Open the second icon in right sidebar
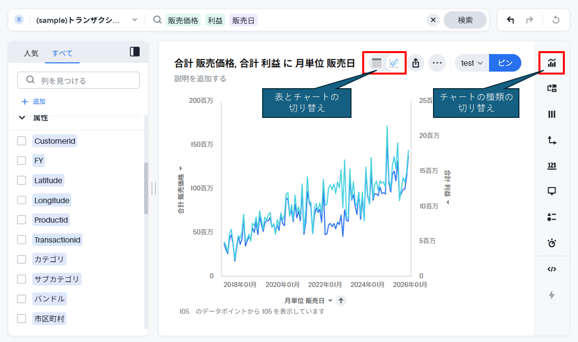Viewport: 578px width, 342px height. [552, 88]
